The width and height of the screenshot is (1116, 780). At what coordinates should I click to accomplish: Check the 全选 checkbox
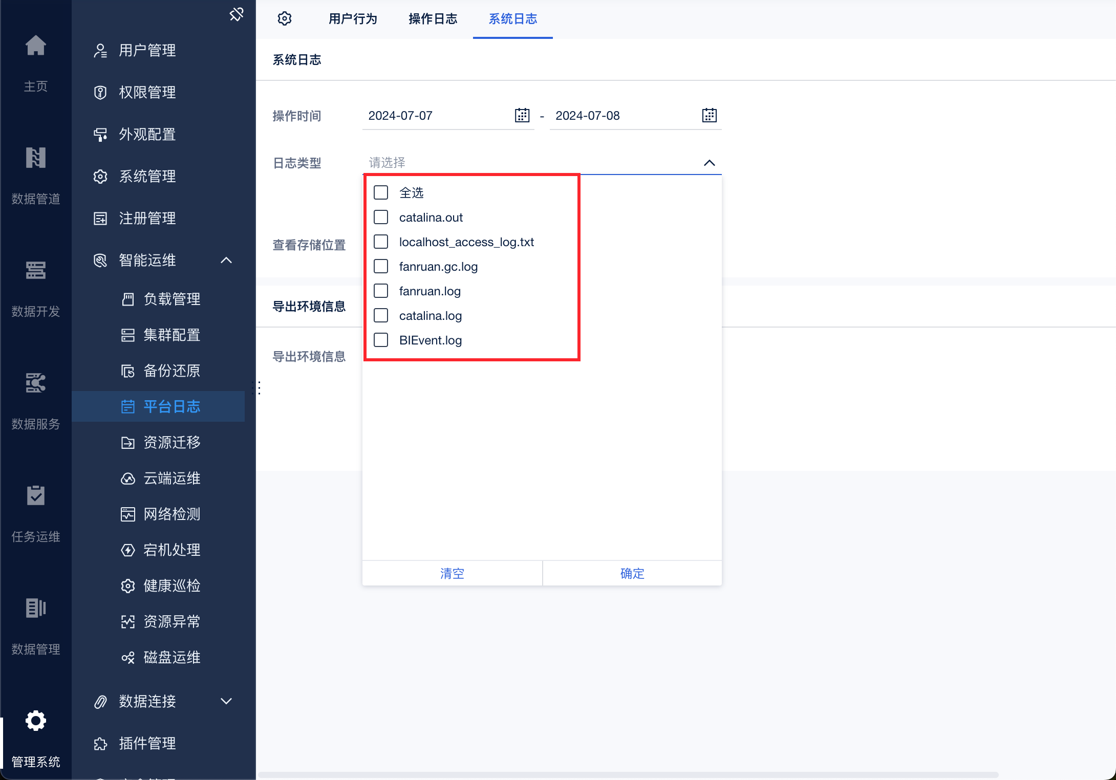(381, 192)
